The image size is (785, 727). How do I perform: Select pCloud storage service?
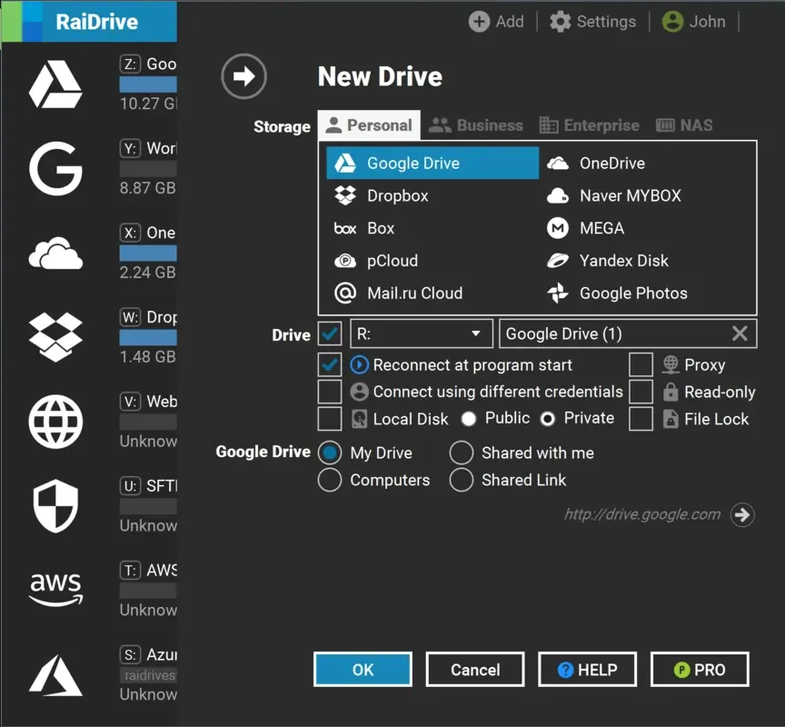pos(391,261)
